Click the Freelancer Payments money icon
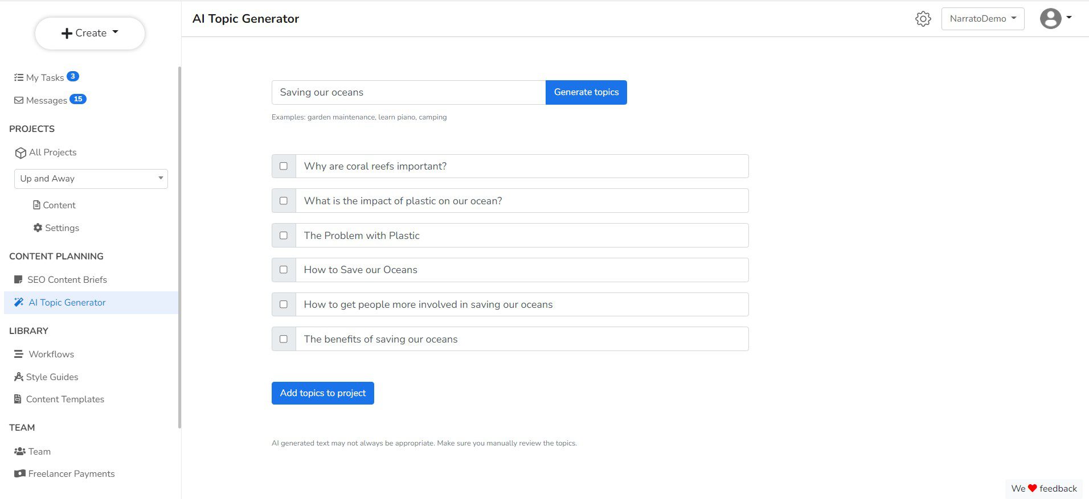This screenshot has width=1089, height=499. (20, 473)
